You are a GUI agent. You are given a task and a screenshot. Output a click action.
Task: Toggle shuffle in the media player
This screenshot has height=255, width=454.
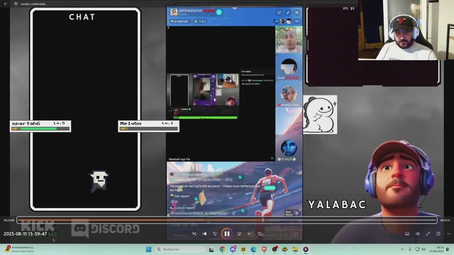(194, 234)
